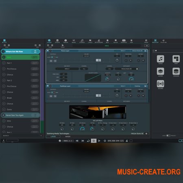Open the Chords view
This screenshot has height=183, width=183.
pos(82,41)
